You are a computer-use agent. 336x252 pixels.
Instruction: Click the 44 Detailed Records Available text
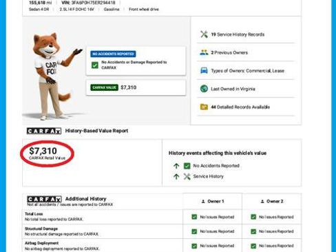pyautogui.click(x=240, y=107)
